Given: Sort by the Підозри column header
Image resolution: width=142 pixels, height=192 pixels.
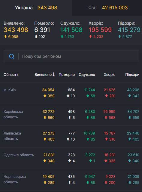Looking at the screenshot, I should (x=132, y=75).
